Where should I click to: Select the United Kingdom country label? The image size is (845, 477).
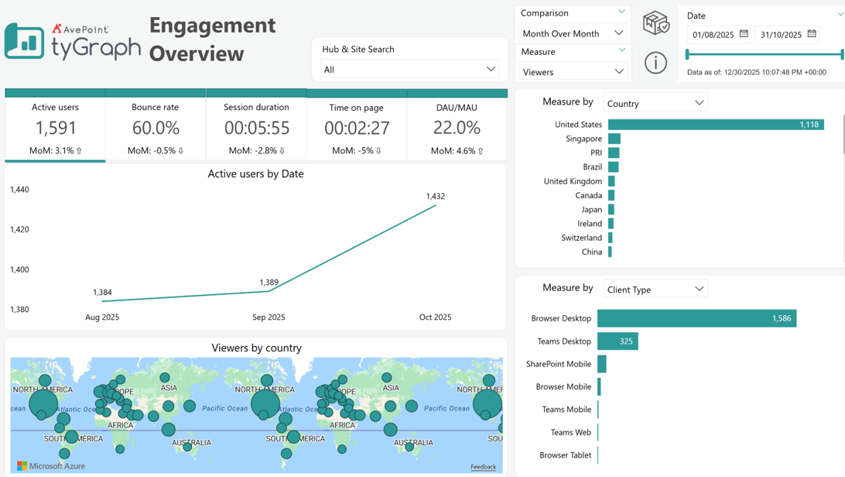click(x=573, y=181)
